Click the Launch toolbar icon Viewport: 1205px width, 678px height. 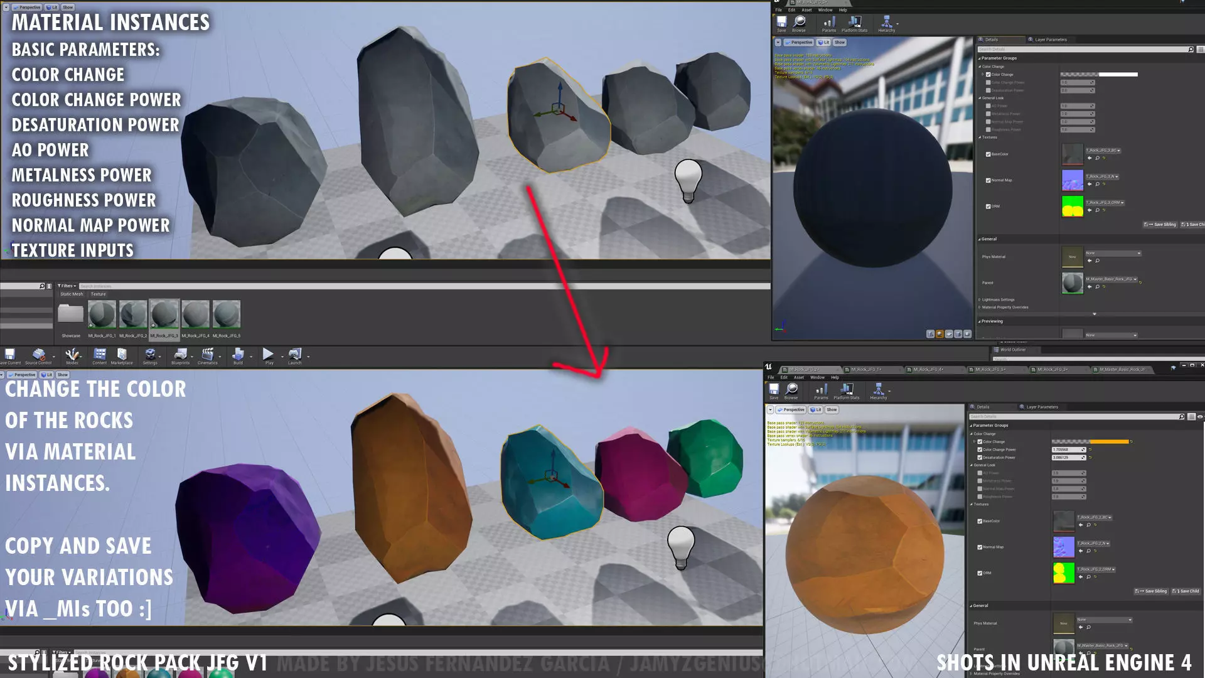tap(295, 357)
